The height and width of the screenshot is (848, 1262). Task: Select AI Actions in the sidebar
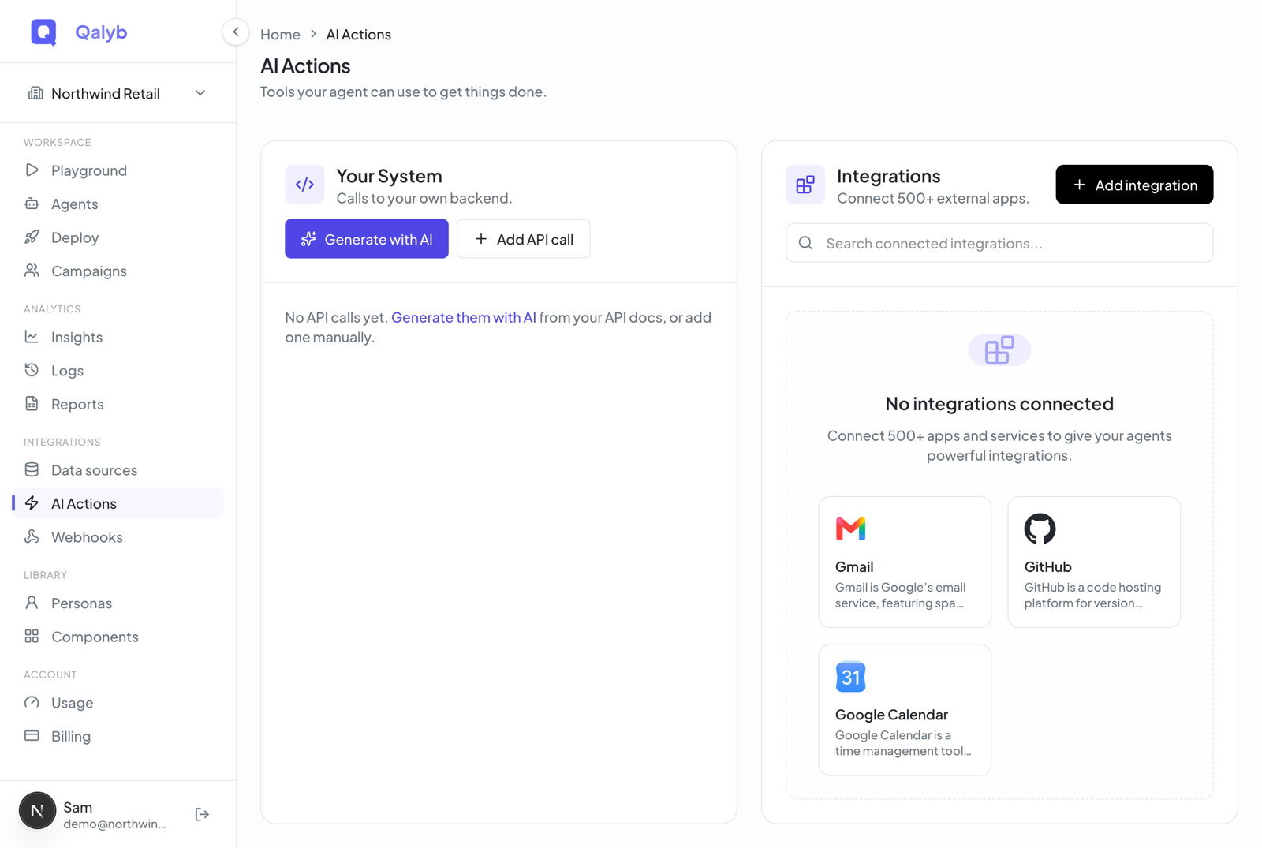[x=118, y=502]
